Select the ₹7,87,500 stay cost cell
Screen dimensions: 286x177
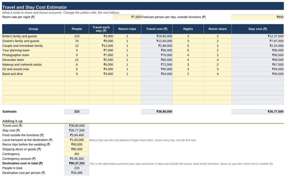pos(257,41)
